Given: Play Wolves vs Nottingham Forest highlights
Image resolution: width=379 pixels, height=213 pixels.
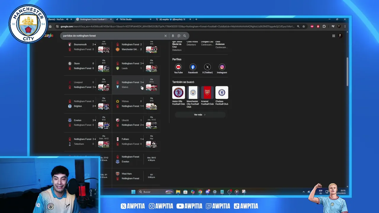Looking at the screenshot, I should (x=151, y=106).
